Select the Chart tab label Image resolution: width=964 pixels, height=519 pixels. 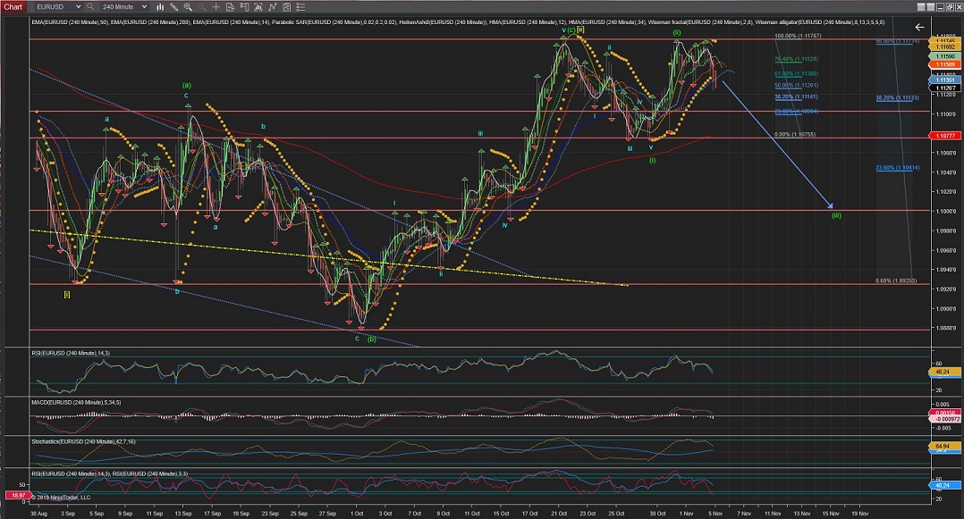15,6
